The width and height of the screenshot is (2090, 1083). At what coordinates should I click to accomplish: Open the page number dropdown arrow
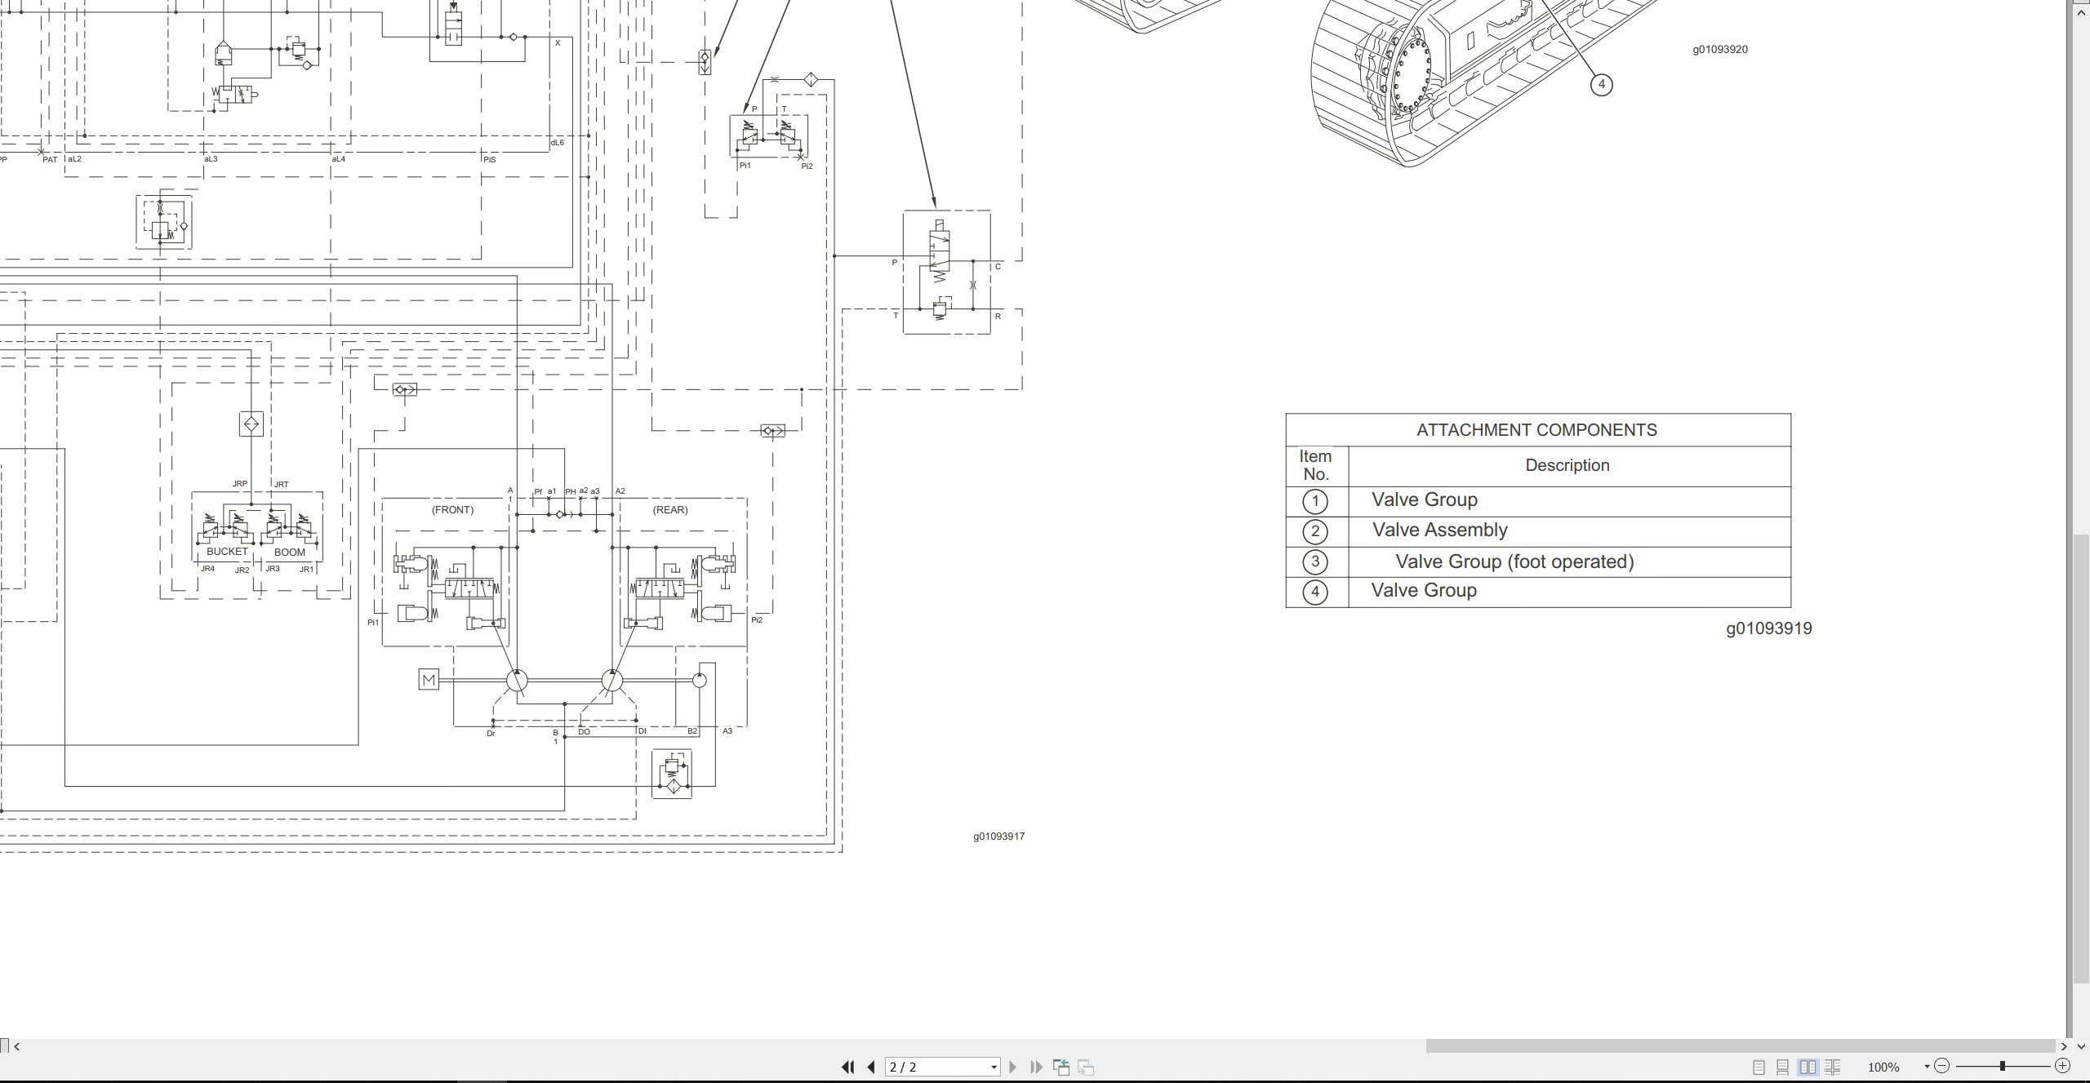pyautogui.click(x=994, y=1067)
